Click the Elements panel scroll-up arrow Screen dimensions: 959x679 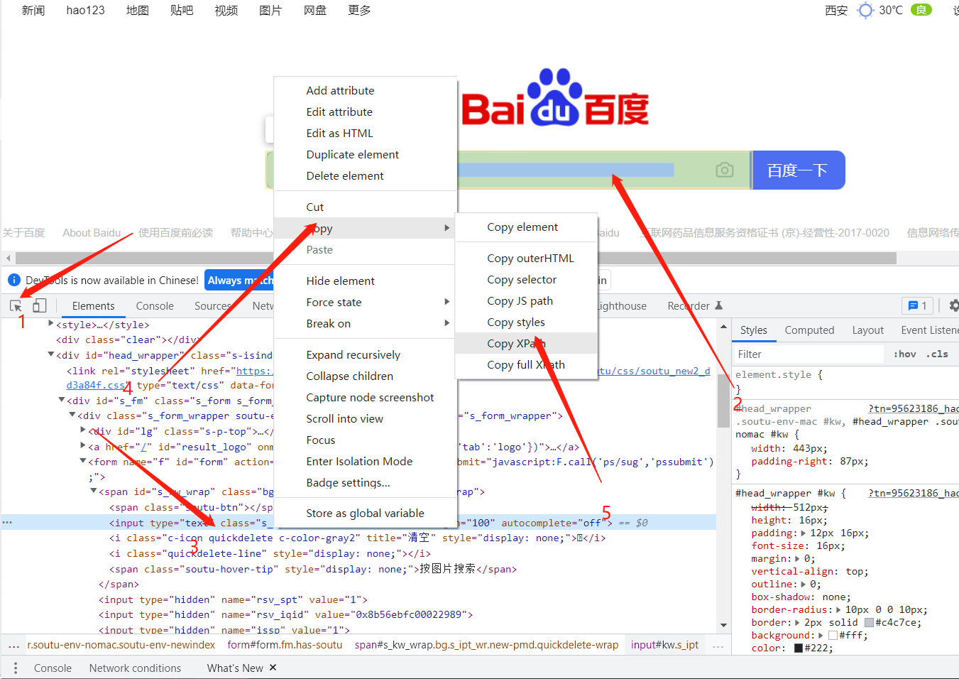click(x=723, y=327)
